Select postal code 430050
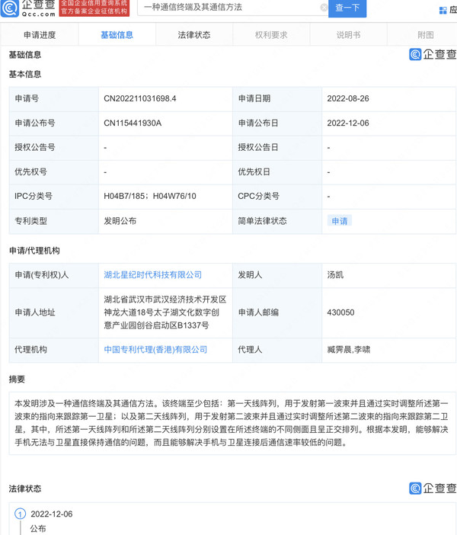 pos(340,312)
